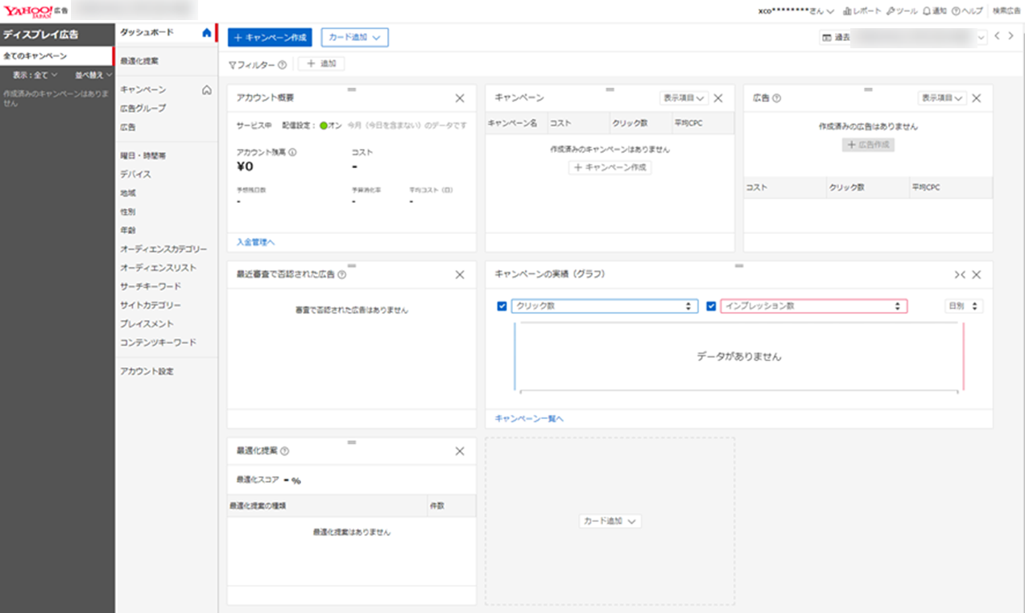Open 広告 in the sidebar menu
The width and height of the screenshot is (1025, 613).
(127, 127)
